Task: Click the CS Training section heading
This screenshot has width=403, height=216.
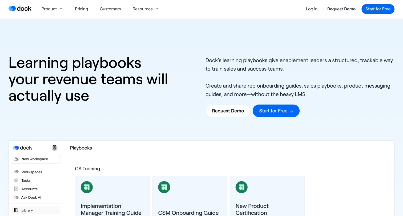Action: [x=87, y=169]
